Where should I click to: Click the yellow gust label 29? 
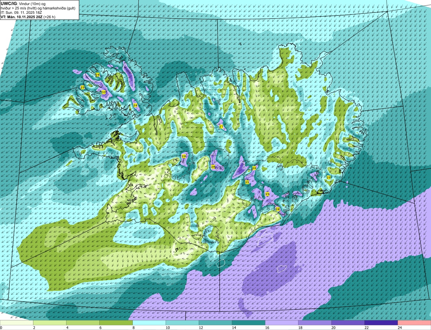pyautogui.click(x=184, y=156)
